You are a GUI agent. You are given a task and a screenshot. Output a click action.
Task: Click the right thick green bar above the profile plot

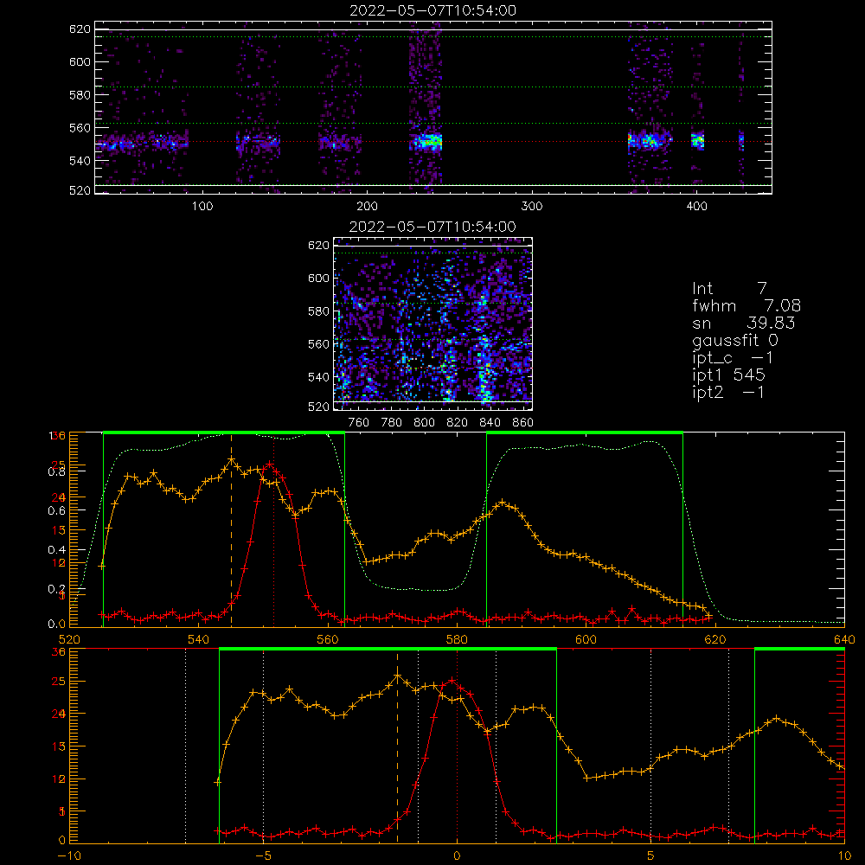point(585,433)
